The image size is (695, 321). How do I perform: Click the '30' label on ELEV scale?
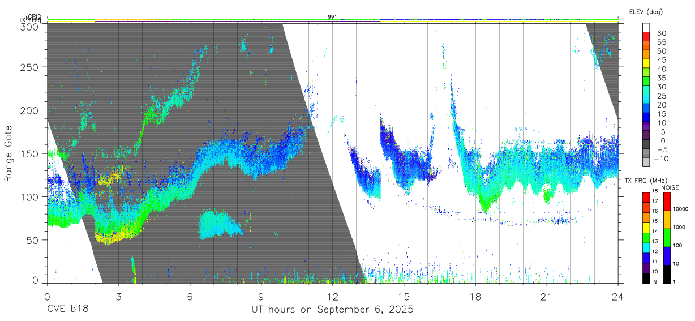(x=660, y=87)
